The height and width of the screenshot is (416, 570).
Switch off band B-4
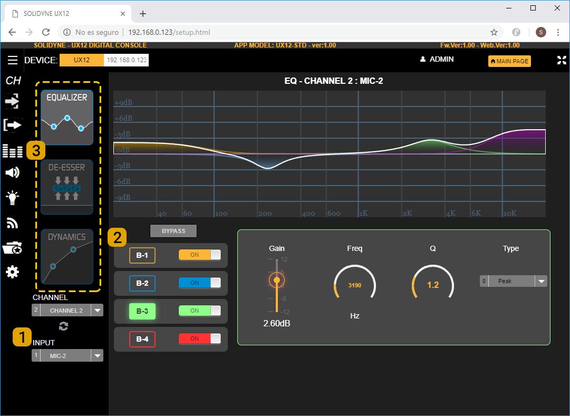click(199, 339)
